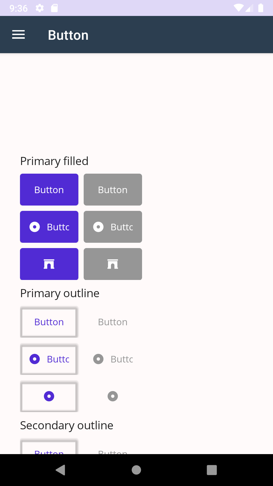Open the navigation drawer menu

tap(18, 34)
